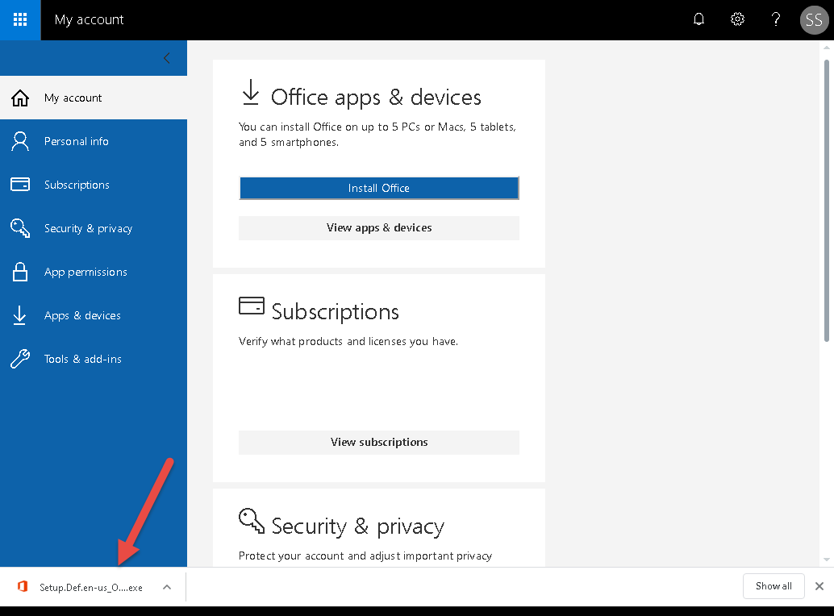Open App permissions in sidebar
This screenshot has height=616, width=834.
pos(94,273)
